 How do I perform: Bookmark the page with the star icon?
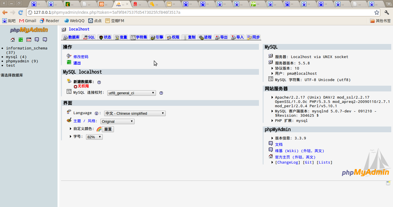377,12
